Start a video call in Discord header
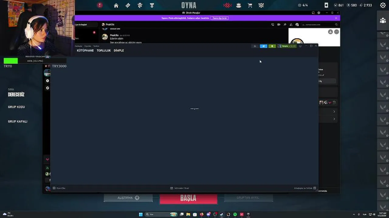 tap(279, 25)
